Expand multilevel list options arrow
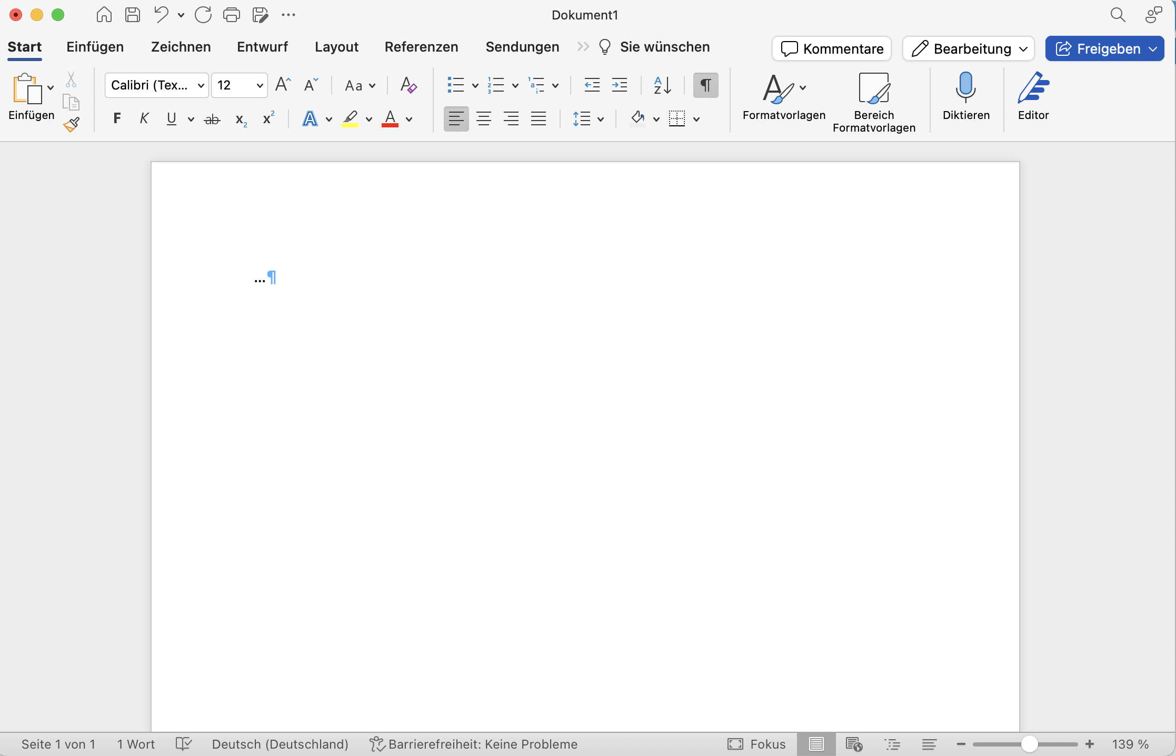The image size is (1176, 756). click(555, 85)
